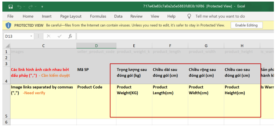Open the Undo history dropdown arrow

(x=25, y=6)
